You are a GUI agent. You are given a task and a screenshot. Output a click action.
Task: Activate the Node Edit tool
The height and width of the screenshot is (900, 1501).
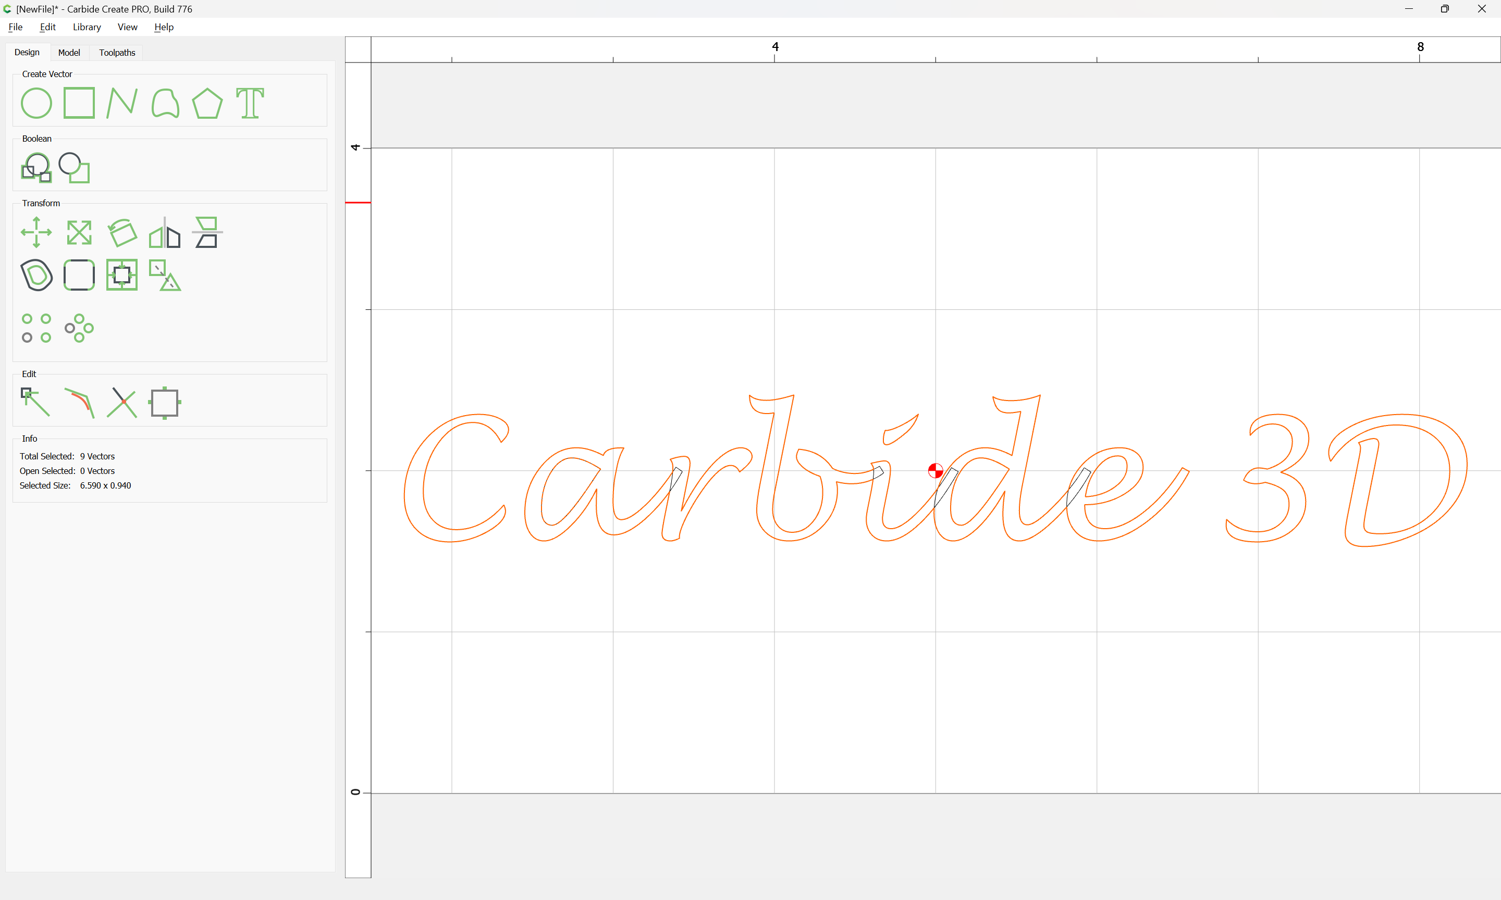pyautogui.click(x=36, y=403)
